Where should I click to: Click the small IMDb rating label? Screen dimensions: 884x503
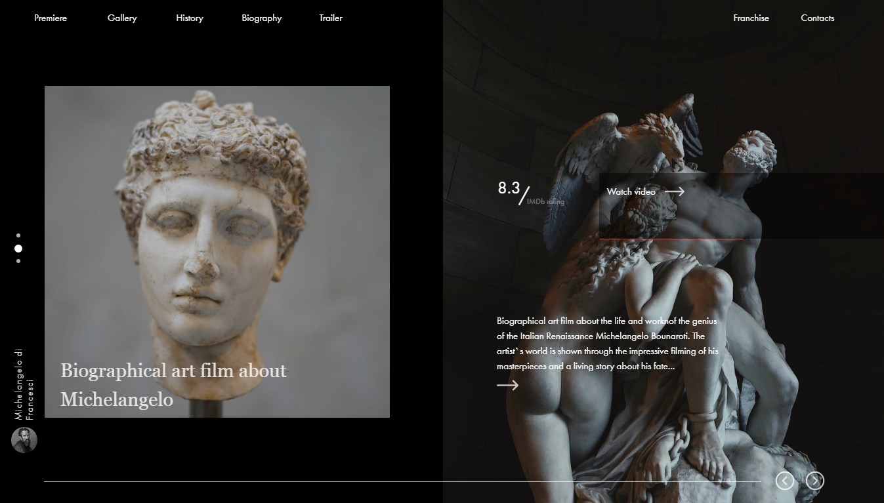(x=545, y=202)
